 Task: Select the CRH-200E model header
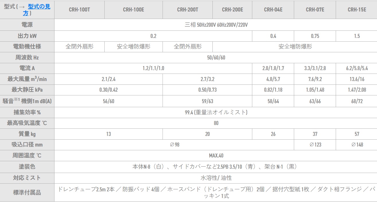pyautogui.click(x=232, y=9)
